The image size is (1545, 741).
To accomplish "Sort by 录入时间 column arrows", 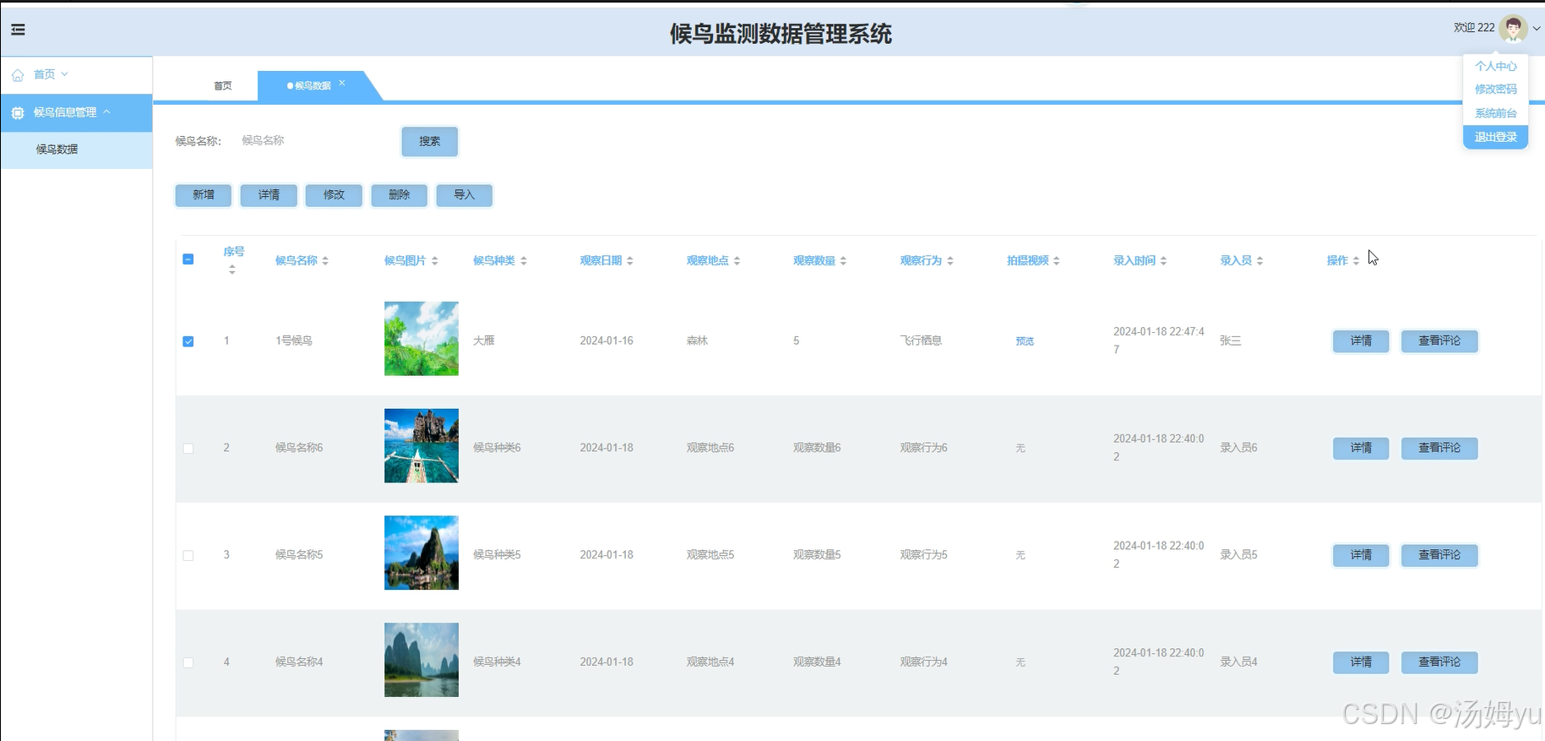I will [x=1163, y=261].
